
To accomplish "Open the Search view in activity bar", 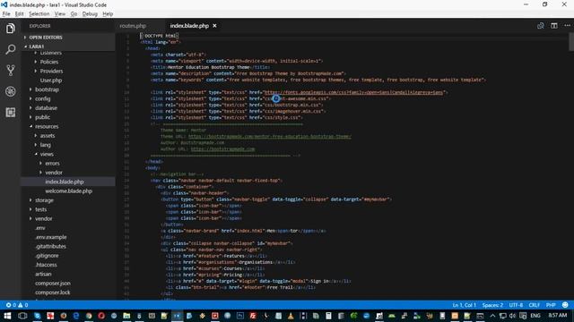I will 10,49.
